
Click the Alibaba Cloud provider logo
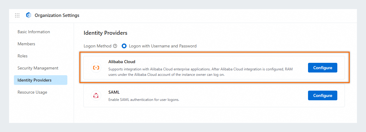tap(96, 68)
